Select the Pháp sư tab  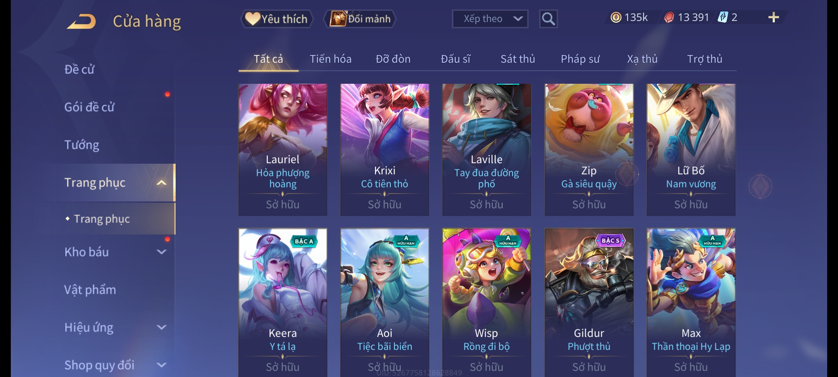tap(580, 59)
